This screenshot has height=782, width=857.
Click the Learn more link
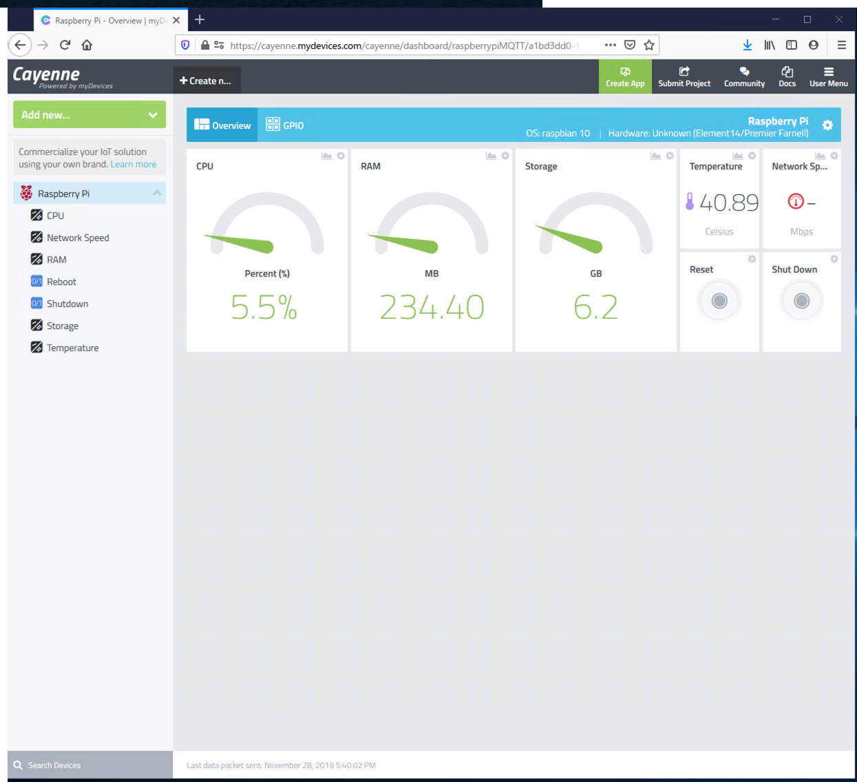point(134,165)
